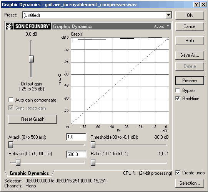Image resolution: width=208 pixels, height=192 pixels.
Task: Click Save As... to store preset
Action: [x=190, y=55]
